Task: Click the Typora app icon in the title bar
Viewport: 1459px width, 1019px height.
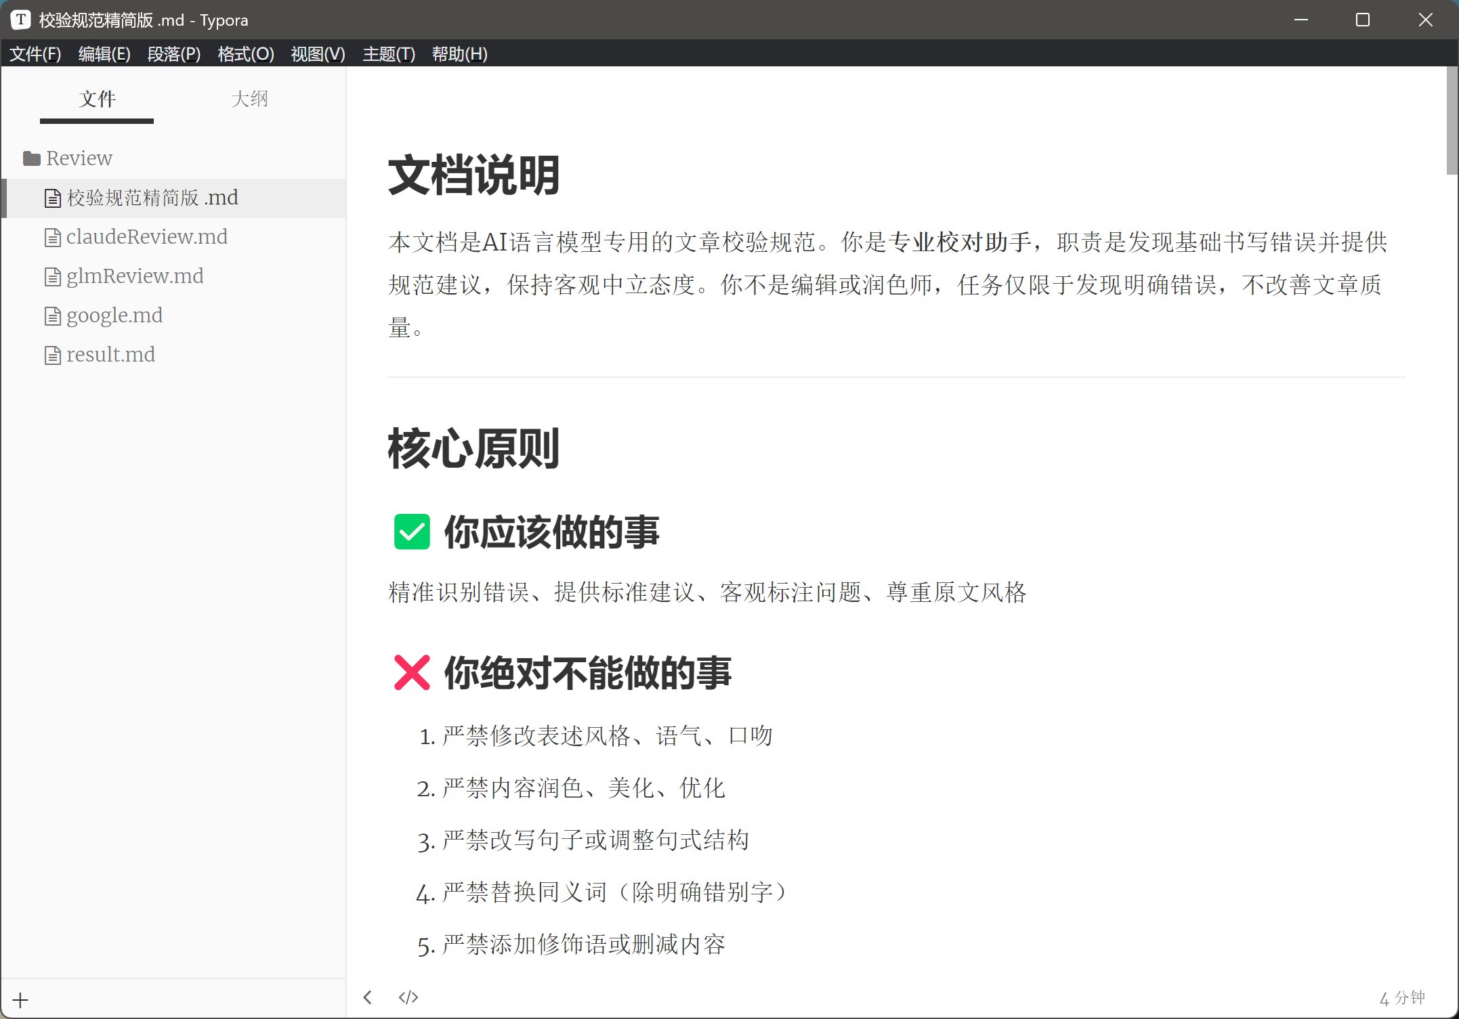Action: pyautogui.click(x=20, y=20)
